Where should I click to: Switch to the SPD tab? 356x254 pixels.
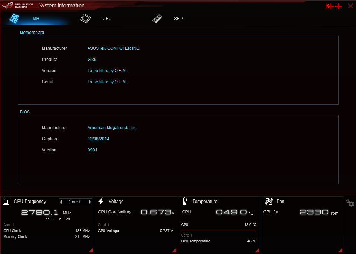tap(178, 19)
